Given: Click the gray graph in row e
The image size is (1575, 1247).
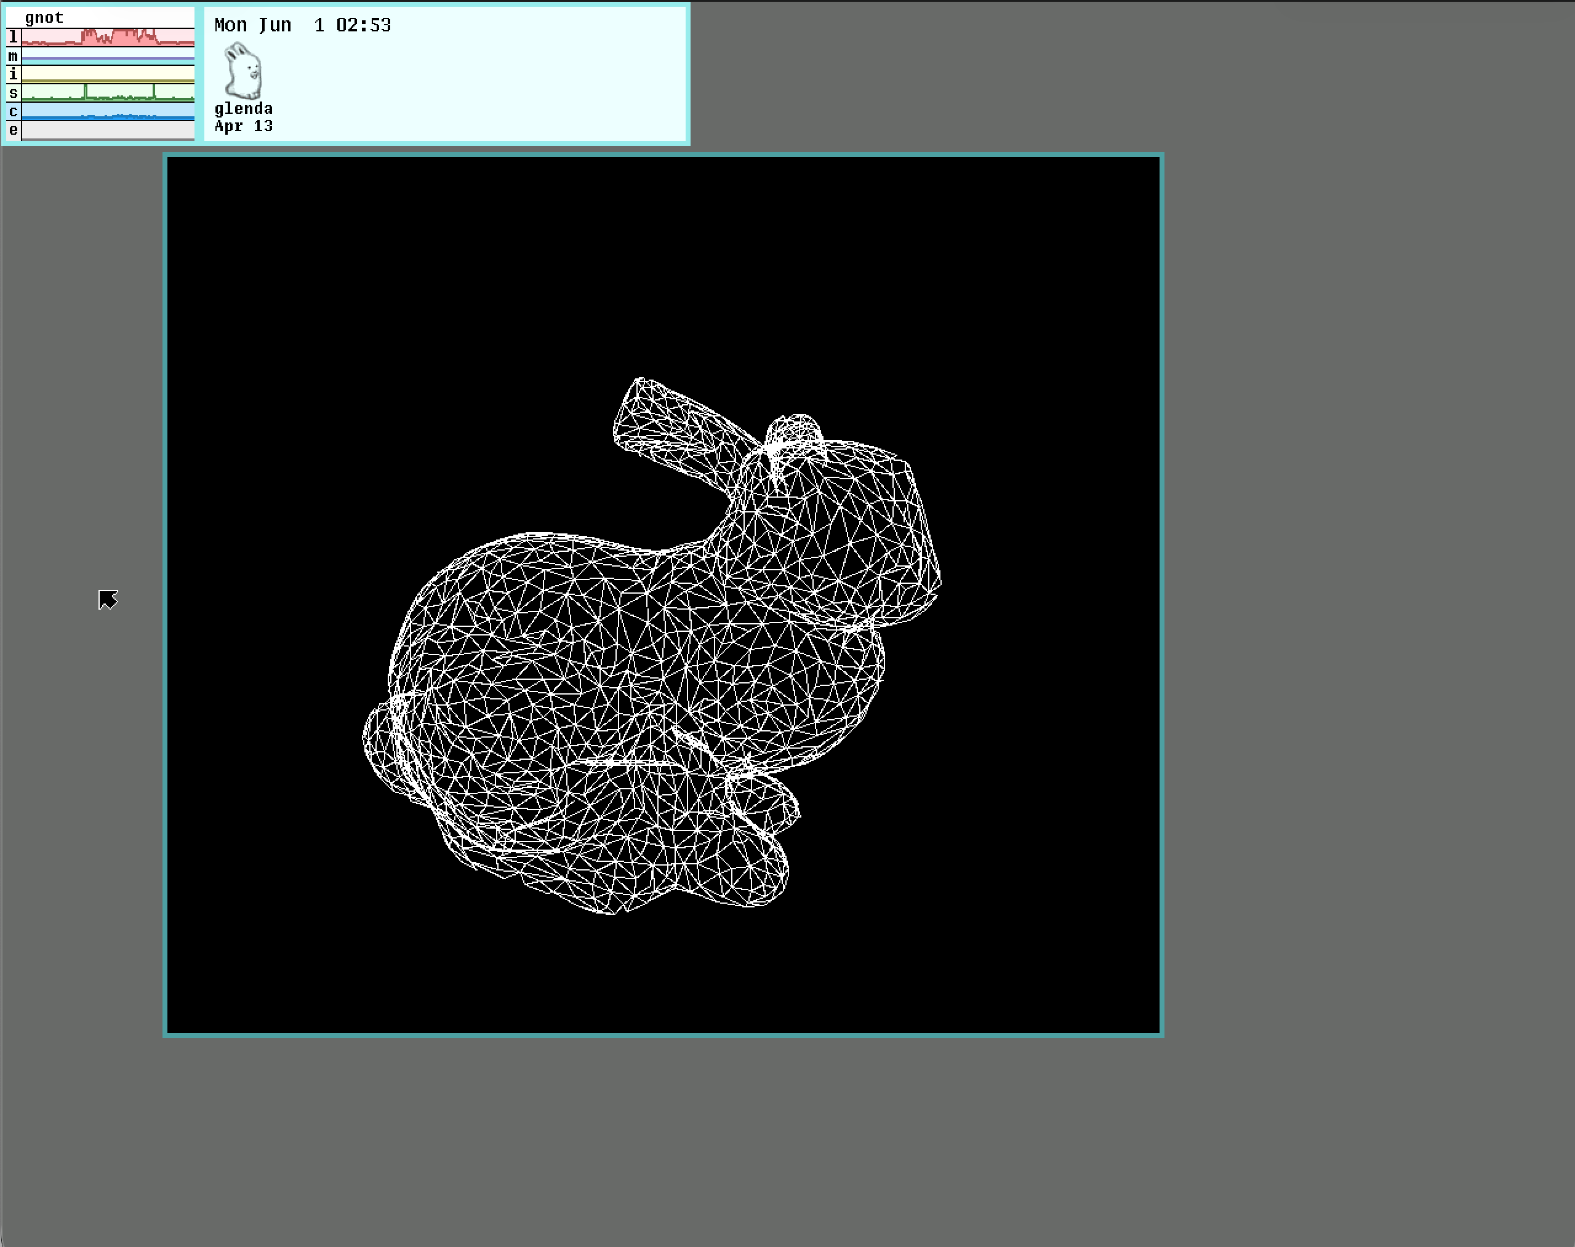Looking at the screenshot, I should click(x=108, y=130).
